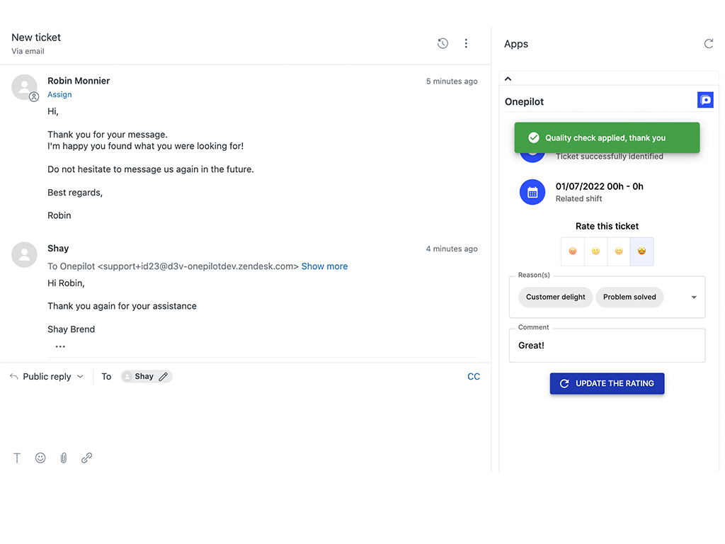
Task: Click the Update the Rating button
Action: pos(607,383)
